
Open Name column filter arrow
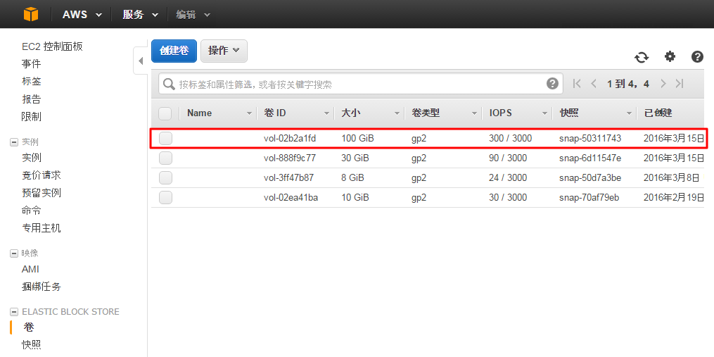pos(249,113)
